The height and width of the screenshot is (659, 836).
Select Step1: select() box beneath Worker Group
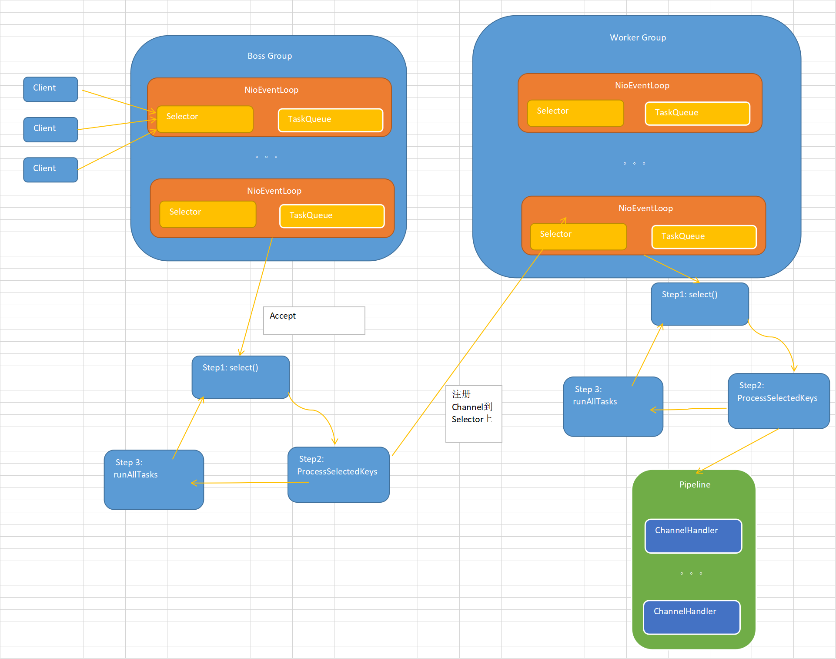tap(700, 304)
